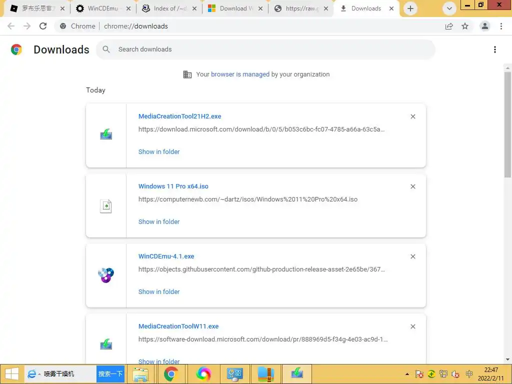The width and height of the screenshot is (512, 384).
Task: Remove Windows 11 Pro x64.iso from list
Action: tap(412, 186)
